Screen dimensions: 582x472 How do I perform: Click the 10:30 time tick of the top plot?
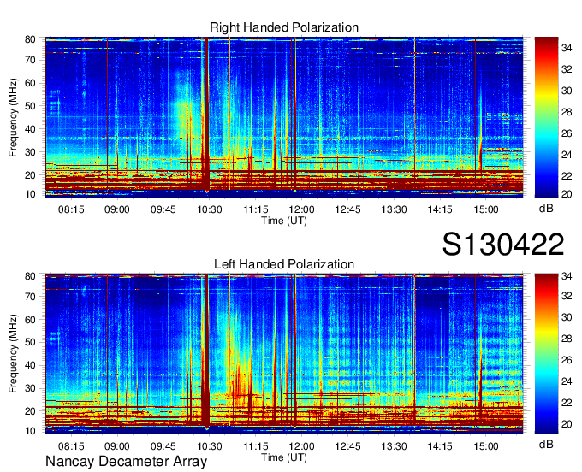click(x=210, y=209)
